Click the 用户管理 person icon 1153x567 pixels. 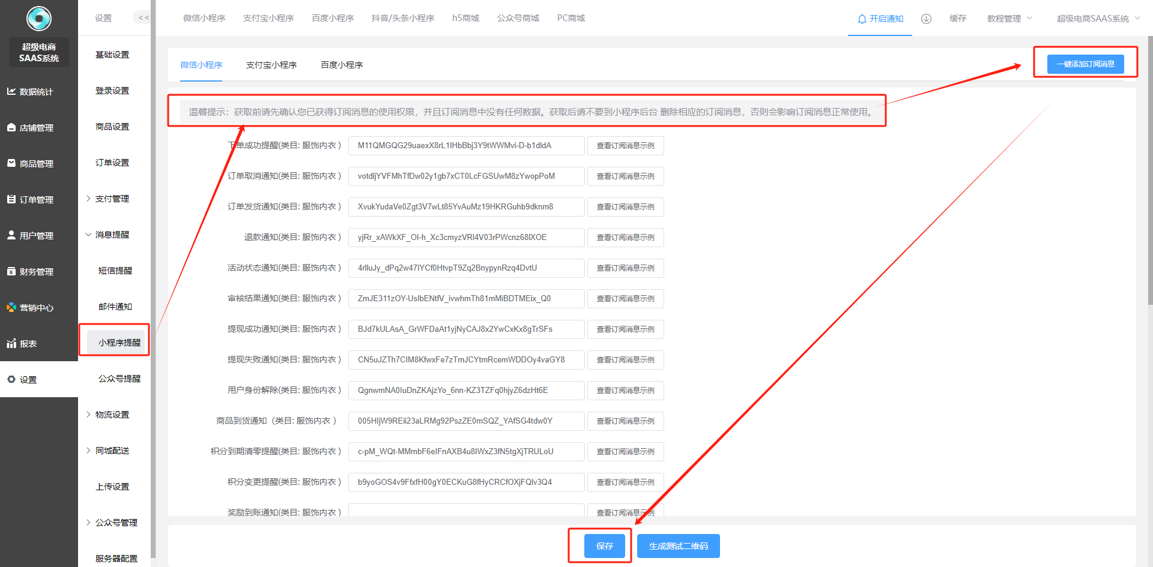click(x=11, y=235)
